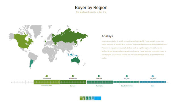Click the United States timeline bar
This screenshot has height=102, width=182.
pyautogui.click(x=47, y=82)
